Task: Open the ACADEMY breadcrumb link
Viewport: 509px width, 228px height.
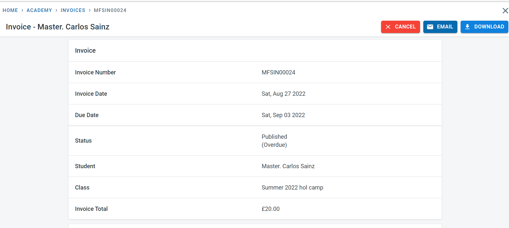Action: pos(39,10)
